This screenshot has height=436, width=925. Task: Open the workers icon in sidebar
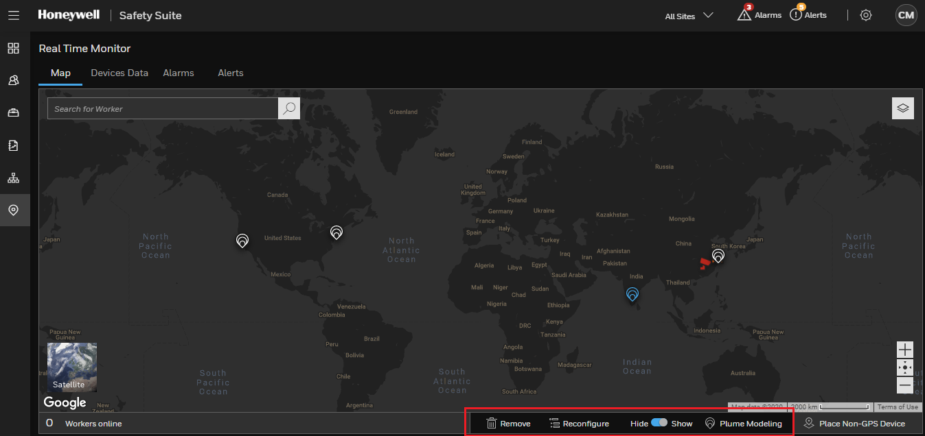tap(14, 80)
